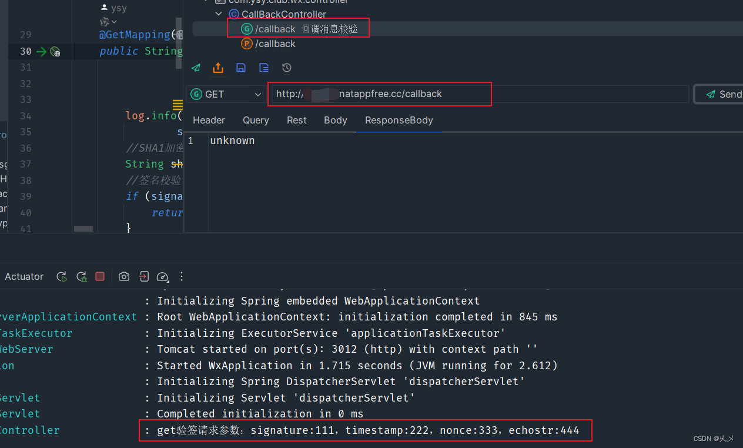Restart in debug mode via the bug icon
743x448 pixels.
(82, 276)
